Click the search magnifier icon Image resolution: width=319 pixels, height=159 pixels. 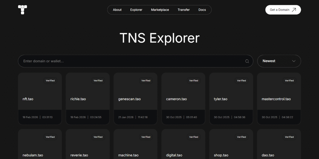[247, 61]
